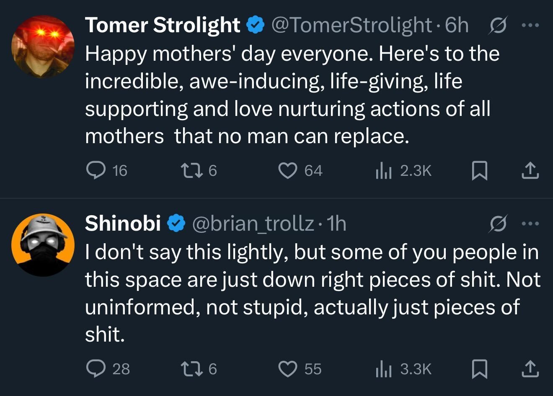
Task: Bookmark Shinobi's tweet
Action: click(479, 369)
